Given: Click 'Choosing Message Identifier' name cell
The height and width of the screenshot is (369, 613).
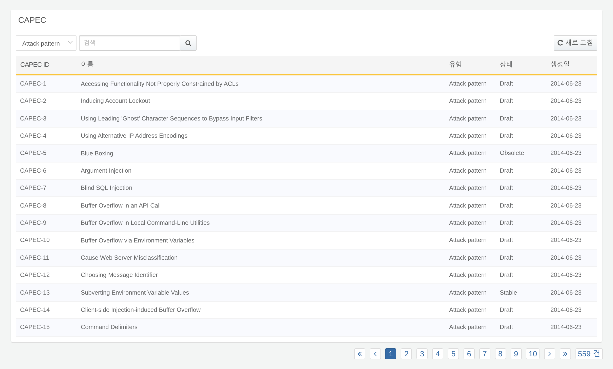Looking at the screenshot, I should [x=119, y=275].
